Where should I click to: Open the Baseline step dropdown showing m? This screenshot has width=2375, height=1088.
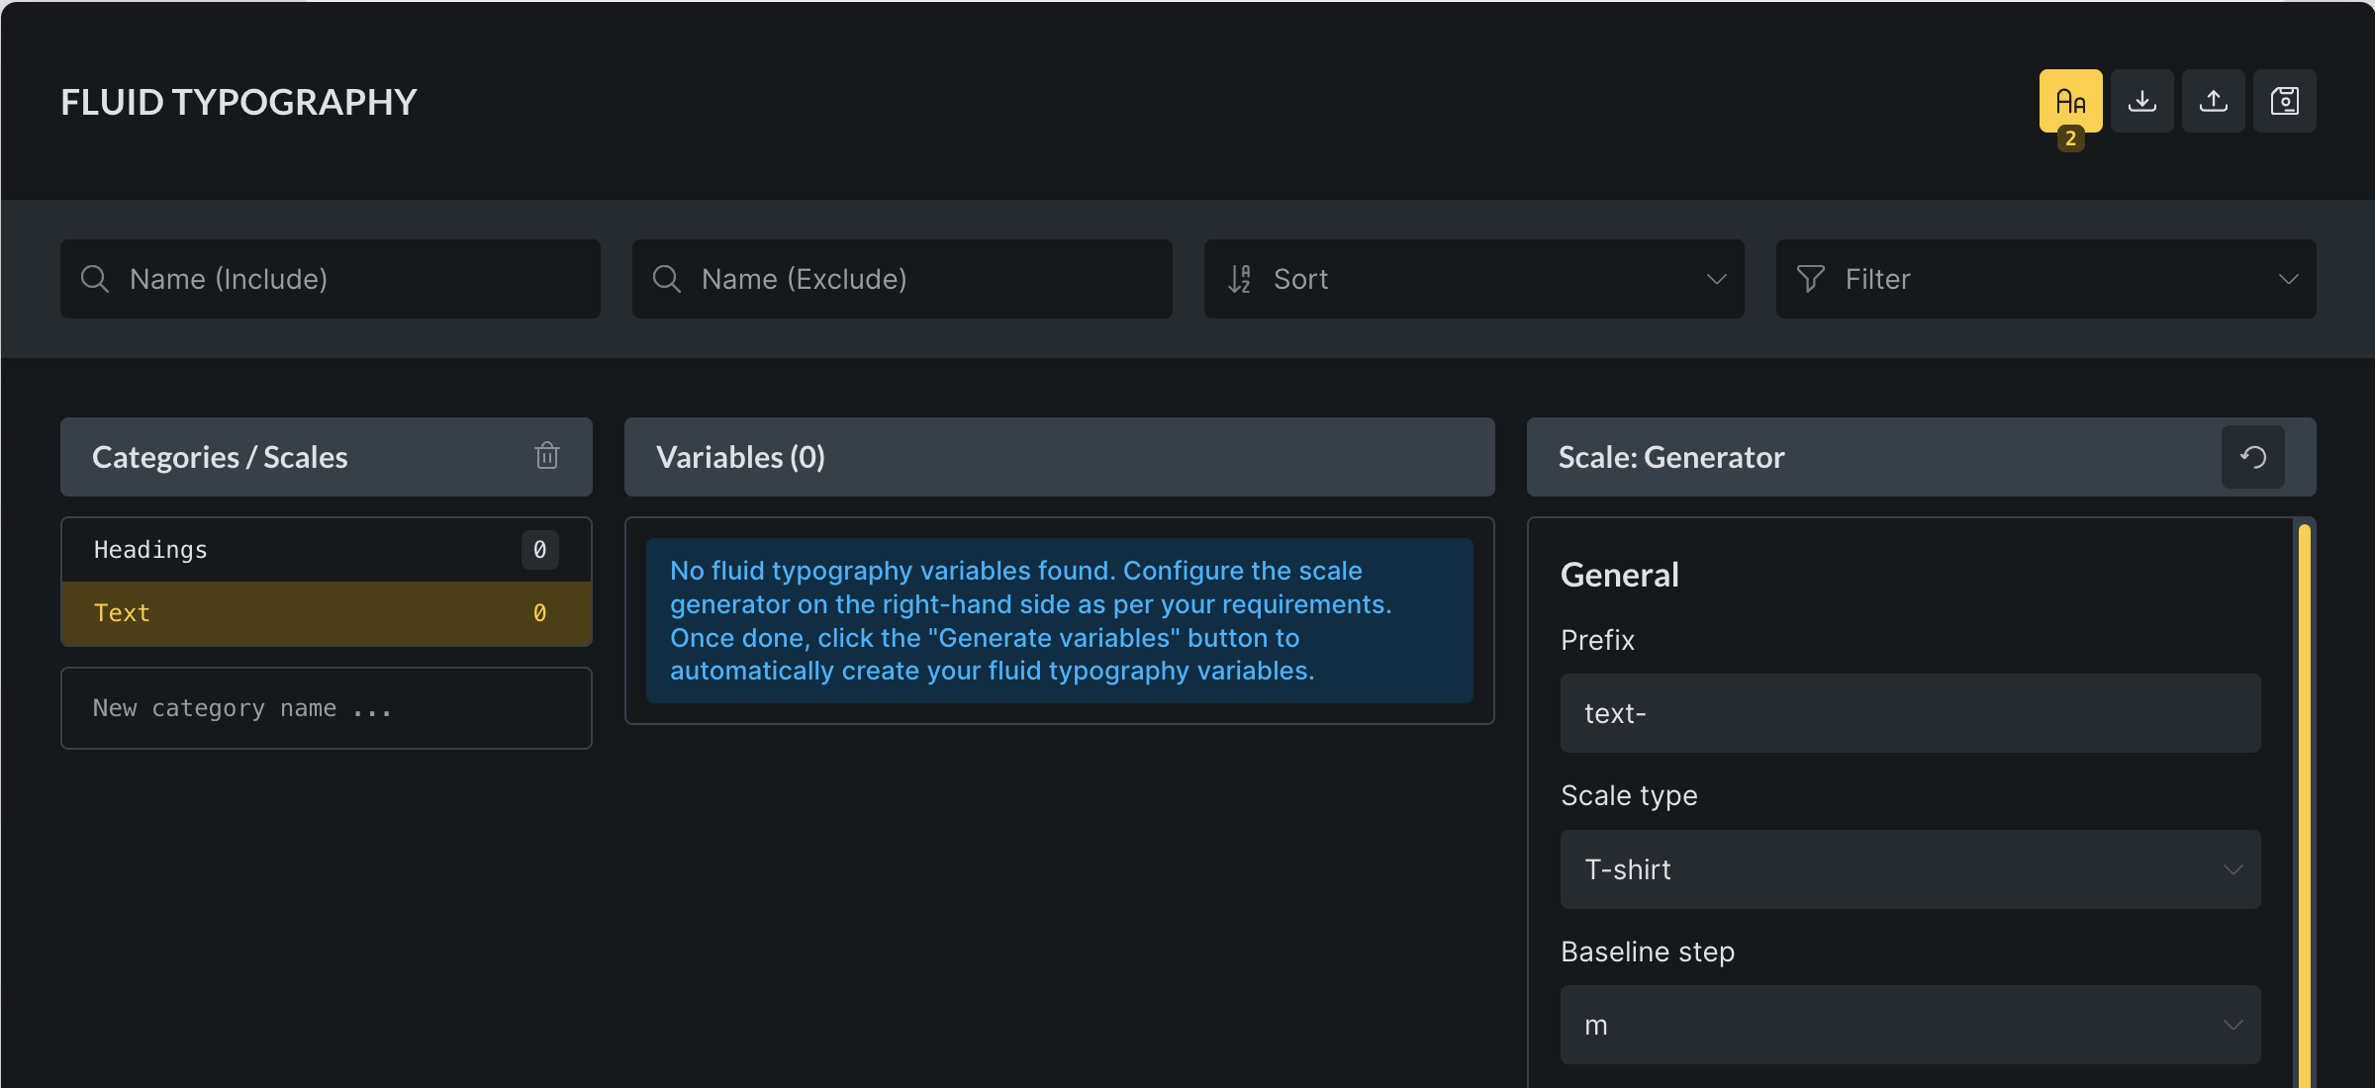pyautogui.click(x=1910, y=1025)
